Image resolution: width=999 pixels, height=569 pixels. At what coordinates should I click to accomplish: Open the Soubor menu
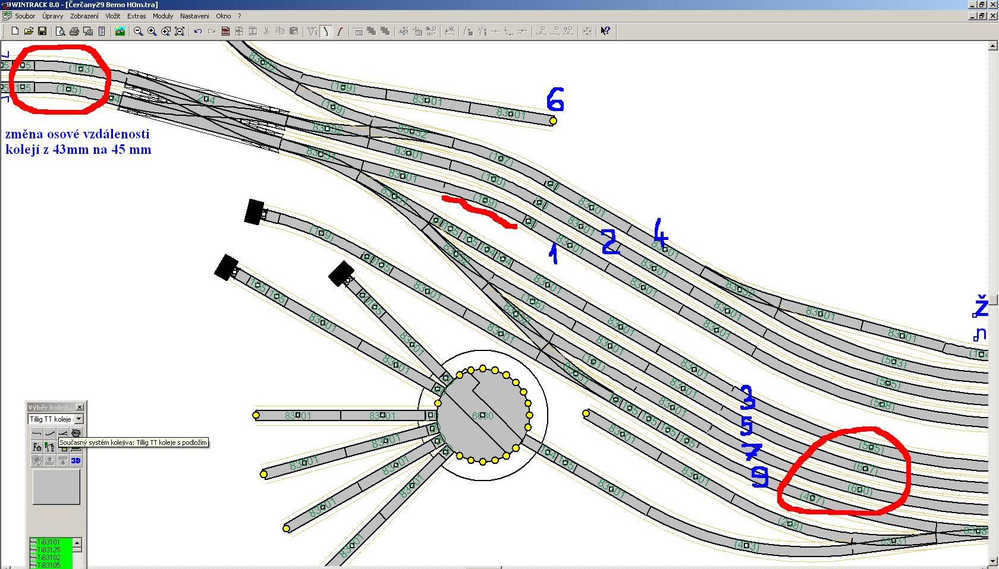[x=25, y=16]
